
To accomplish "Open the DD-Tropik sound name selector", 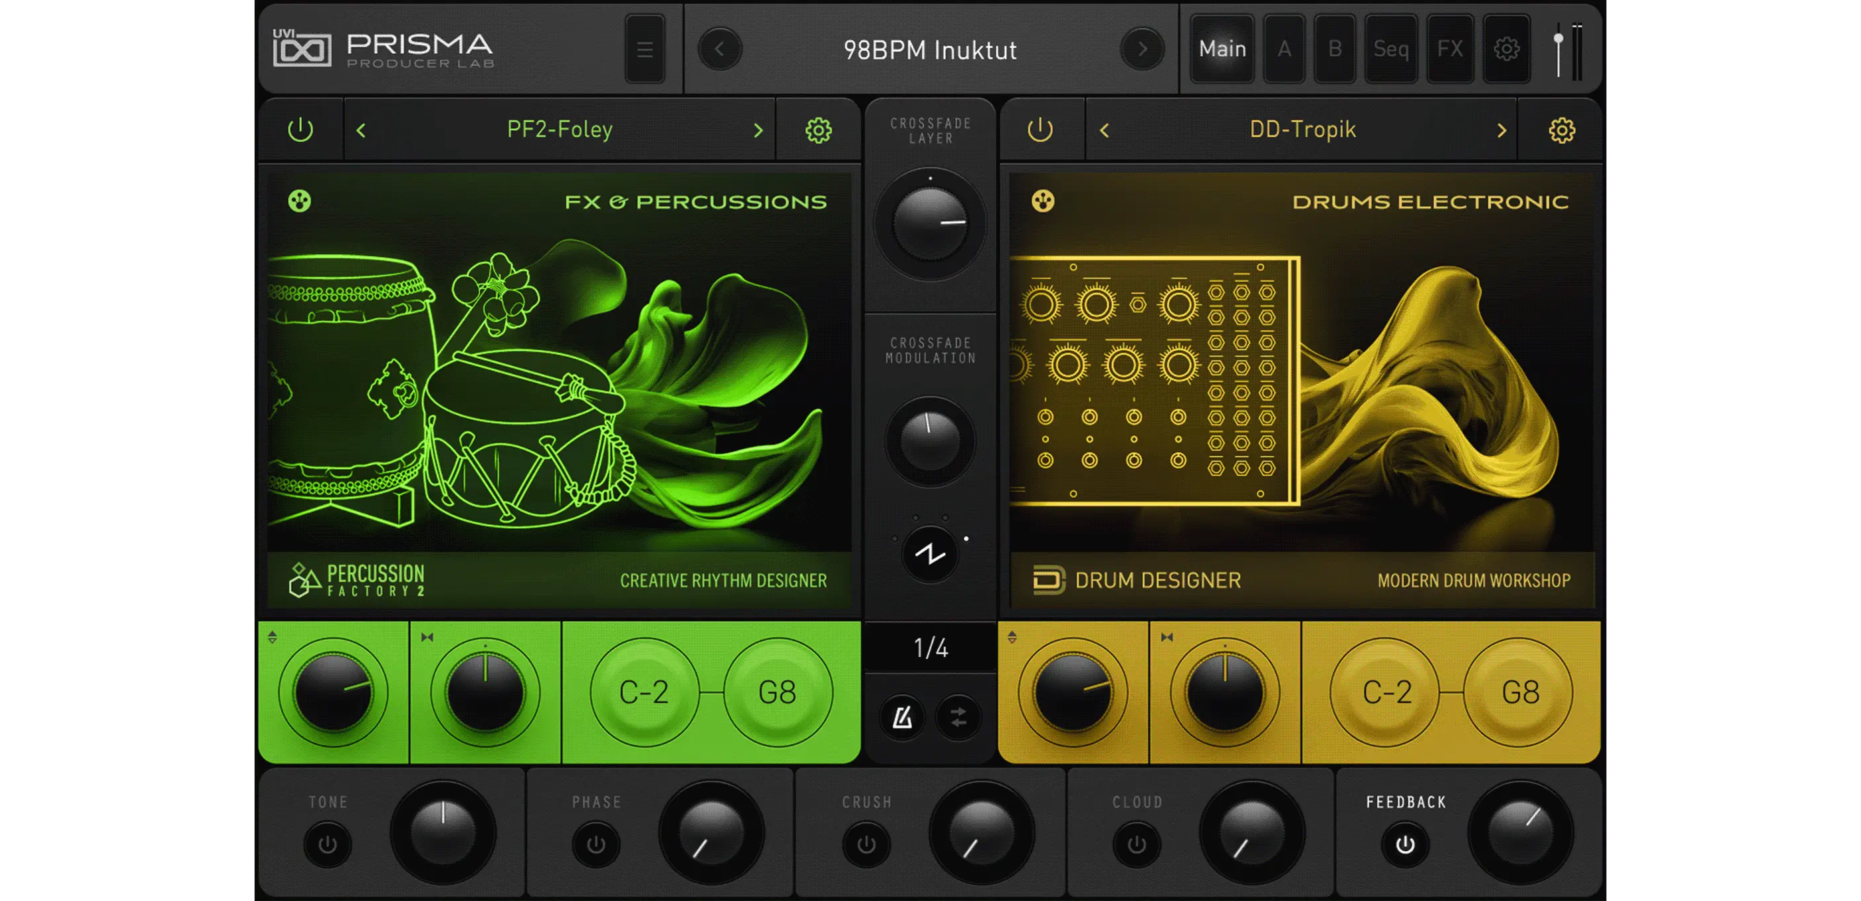I will (1303, 130).
